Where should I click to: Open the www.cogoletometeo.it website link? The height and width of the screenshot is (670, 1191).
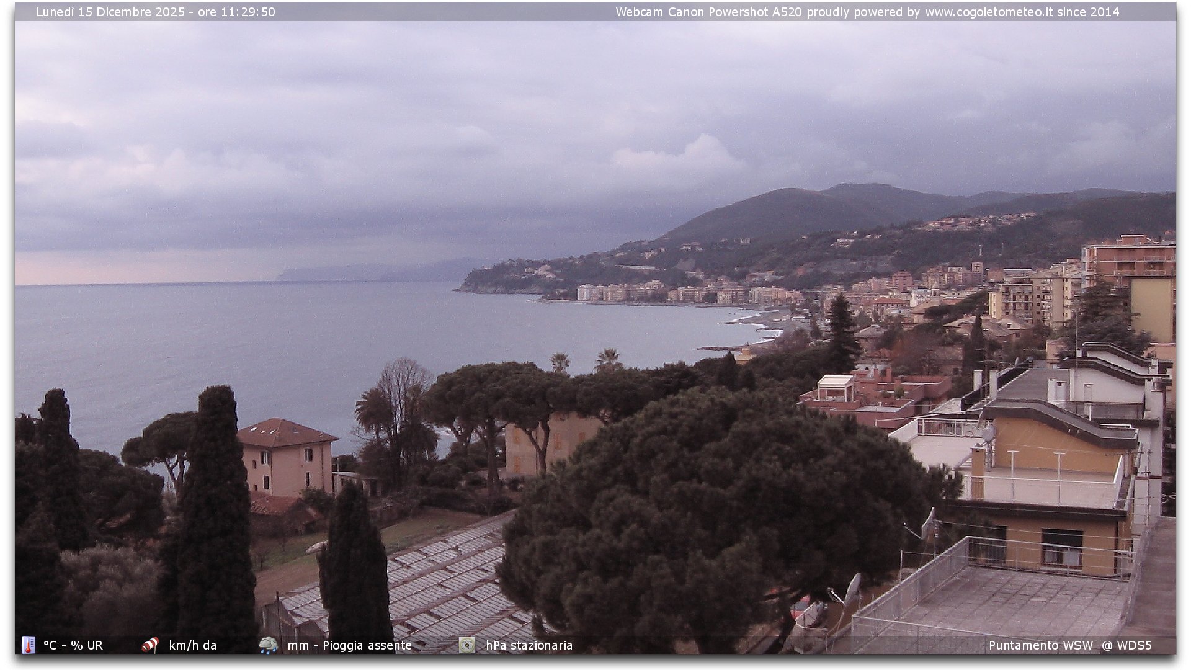point(988,12)
